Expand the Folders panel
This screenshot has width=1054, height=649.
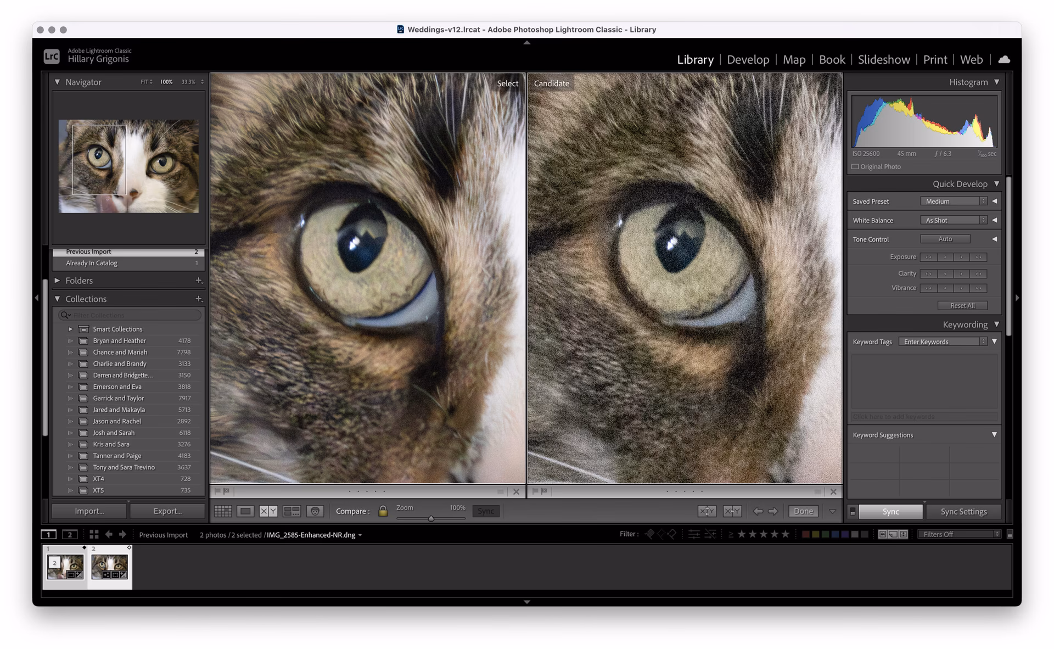coord(57,280)
